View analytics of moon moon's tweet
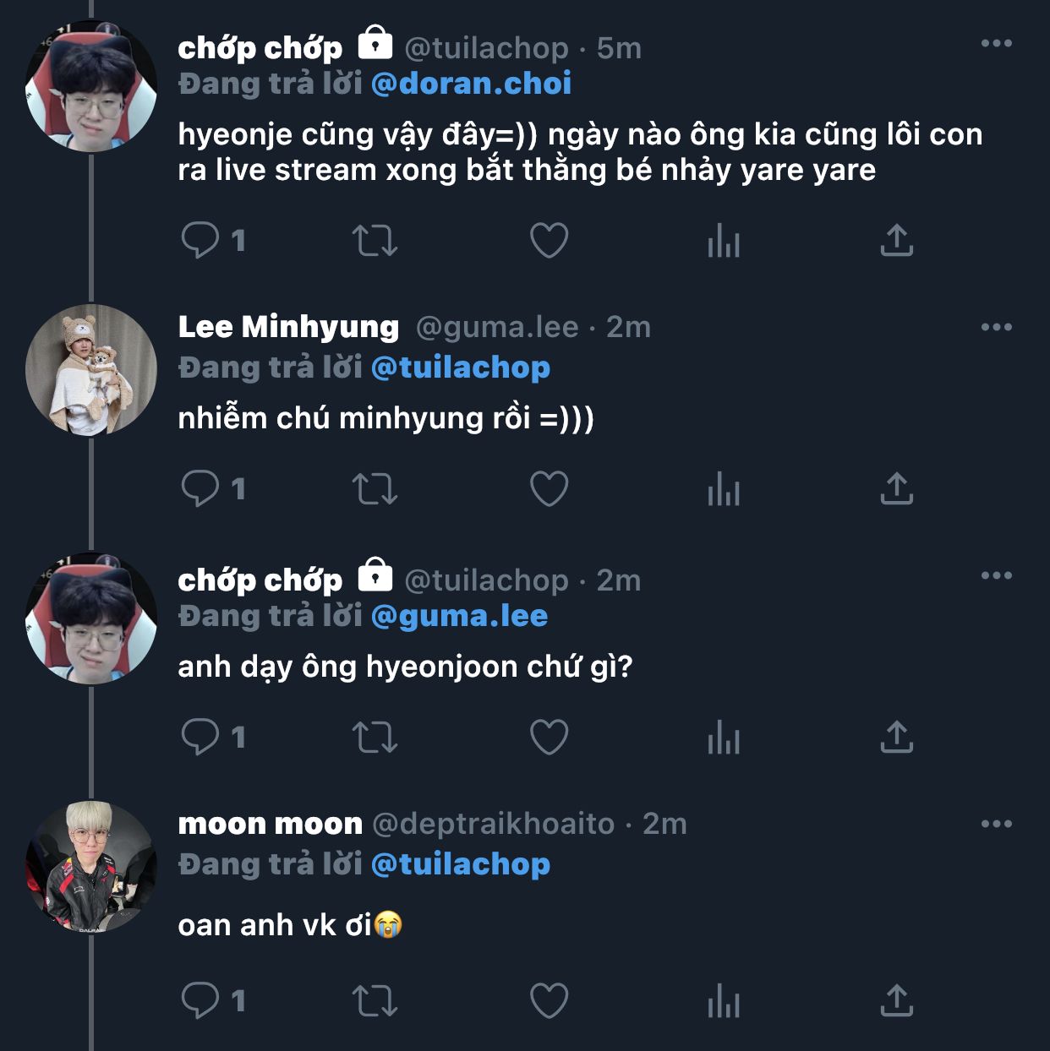Viewport: 1050px width, 1051px height. [724, 1001]
